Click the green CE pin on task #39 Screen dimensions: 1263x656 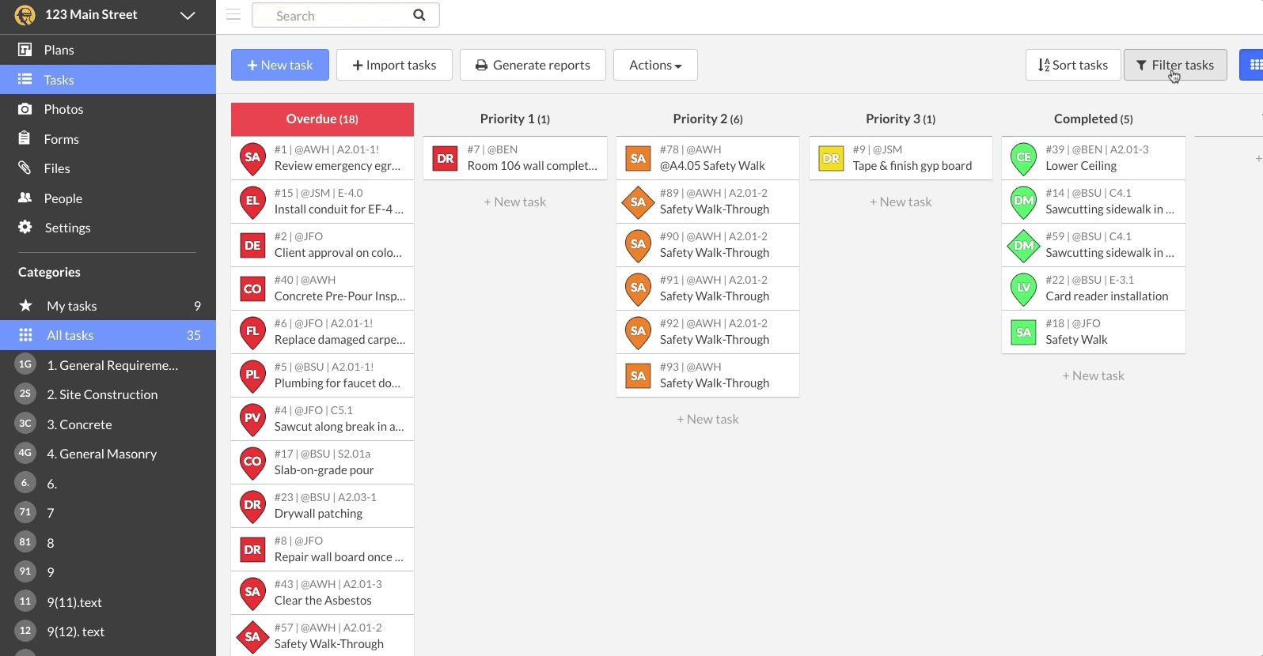[1023, 158]
